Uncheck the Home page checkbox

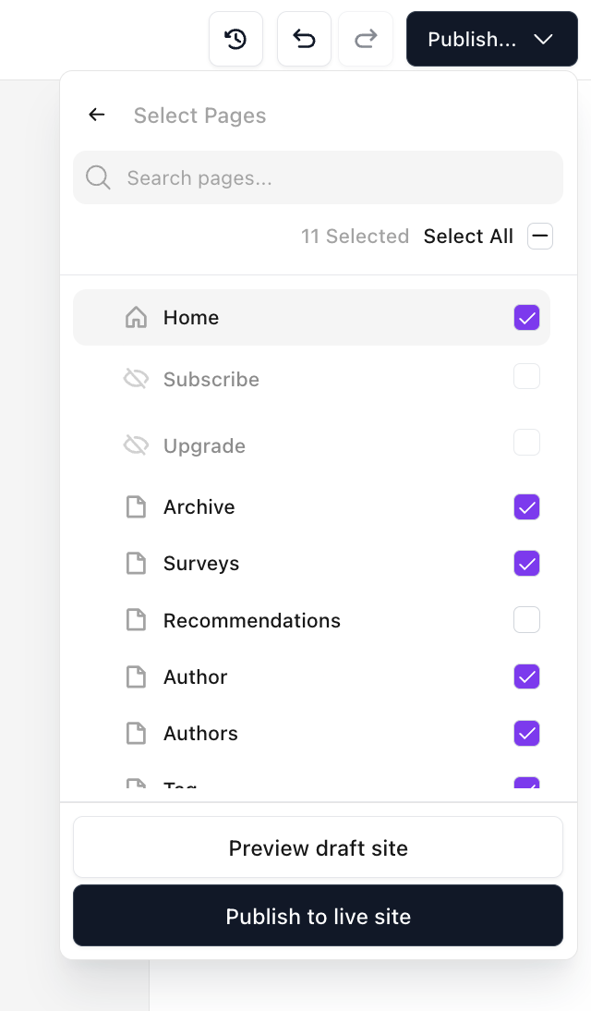pos(526,318)
